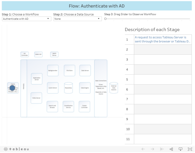Click the workflow slider track

click(148, 19)
